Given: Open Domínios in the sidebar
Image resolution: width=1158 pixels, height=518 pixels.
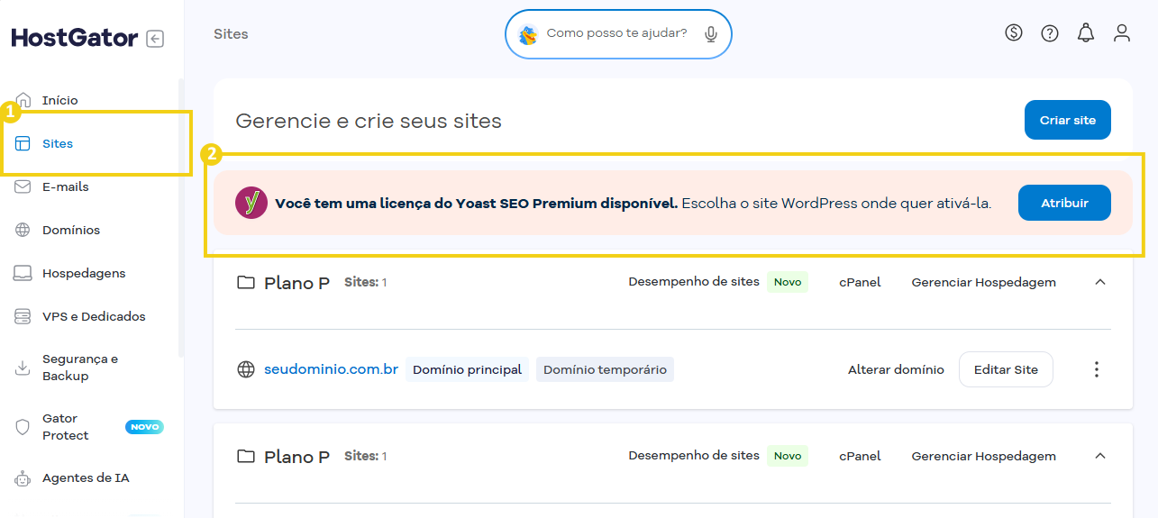Looking at the screenshot, I should tap(71, 230).
